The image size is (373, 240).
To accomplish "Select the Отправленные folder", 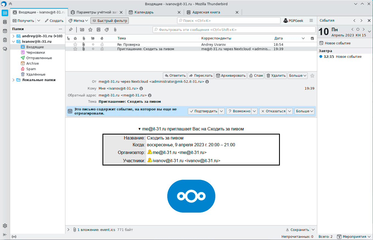I will point(38,58).
